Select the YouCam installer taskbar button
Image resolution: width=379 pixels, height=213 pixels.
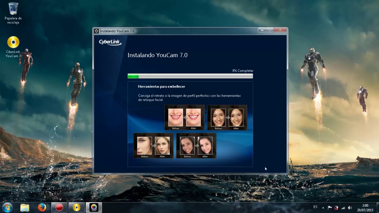pos(94,208)
